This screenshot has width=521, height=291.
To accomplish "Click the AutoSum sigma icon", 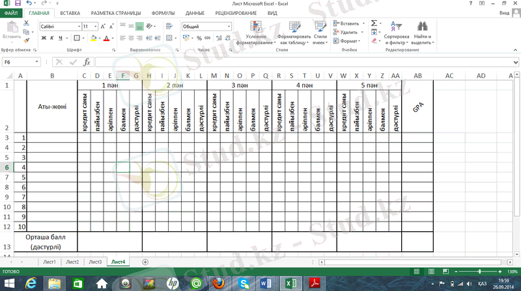I will tap(374, 23).
